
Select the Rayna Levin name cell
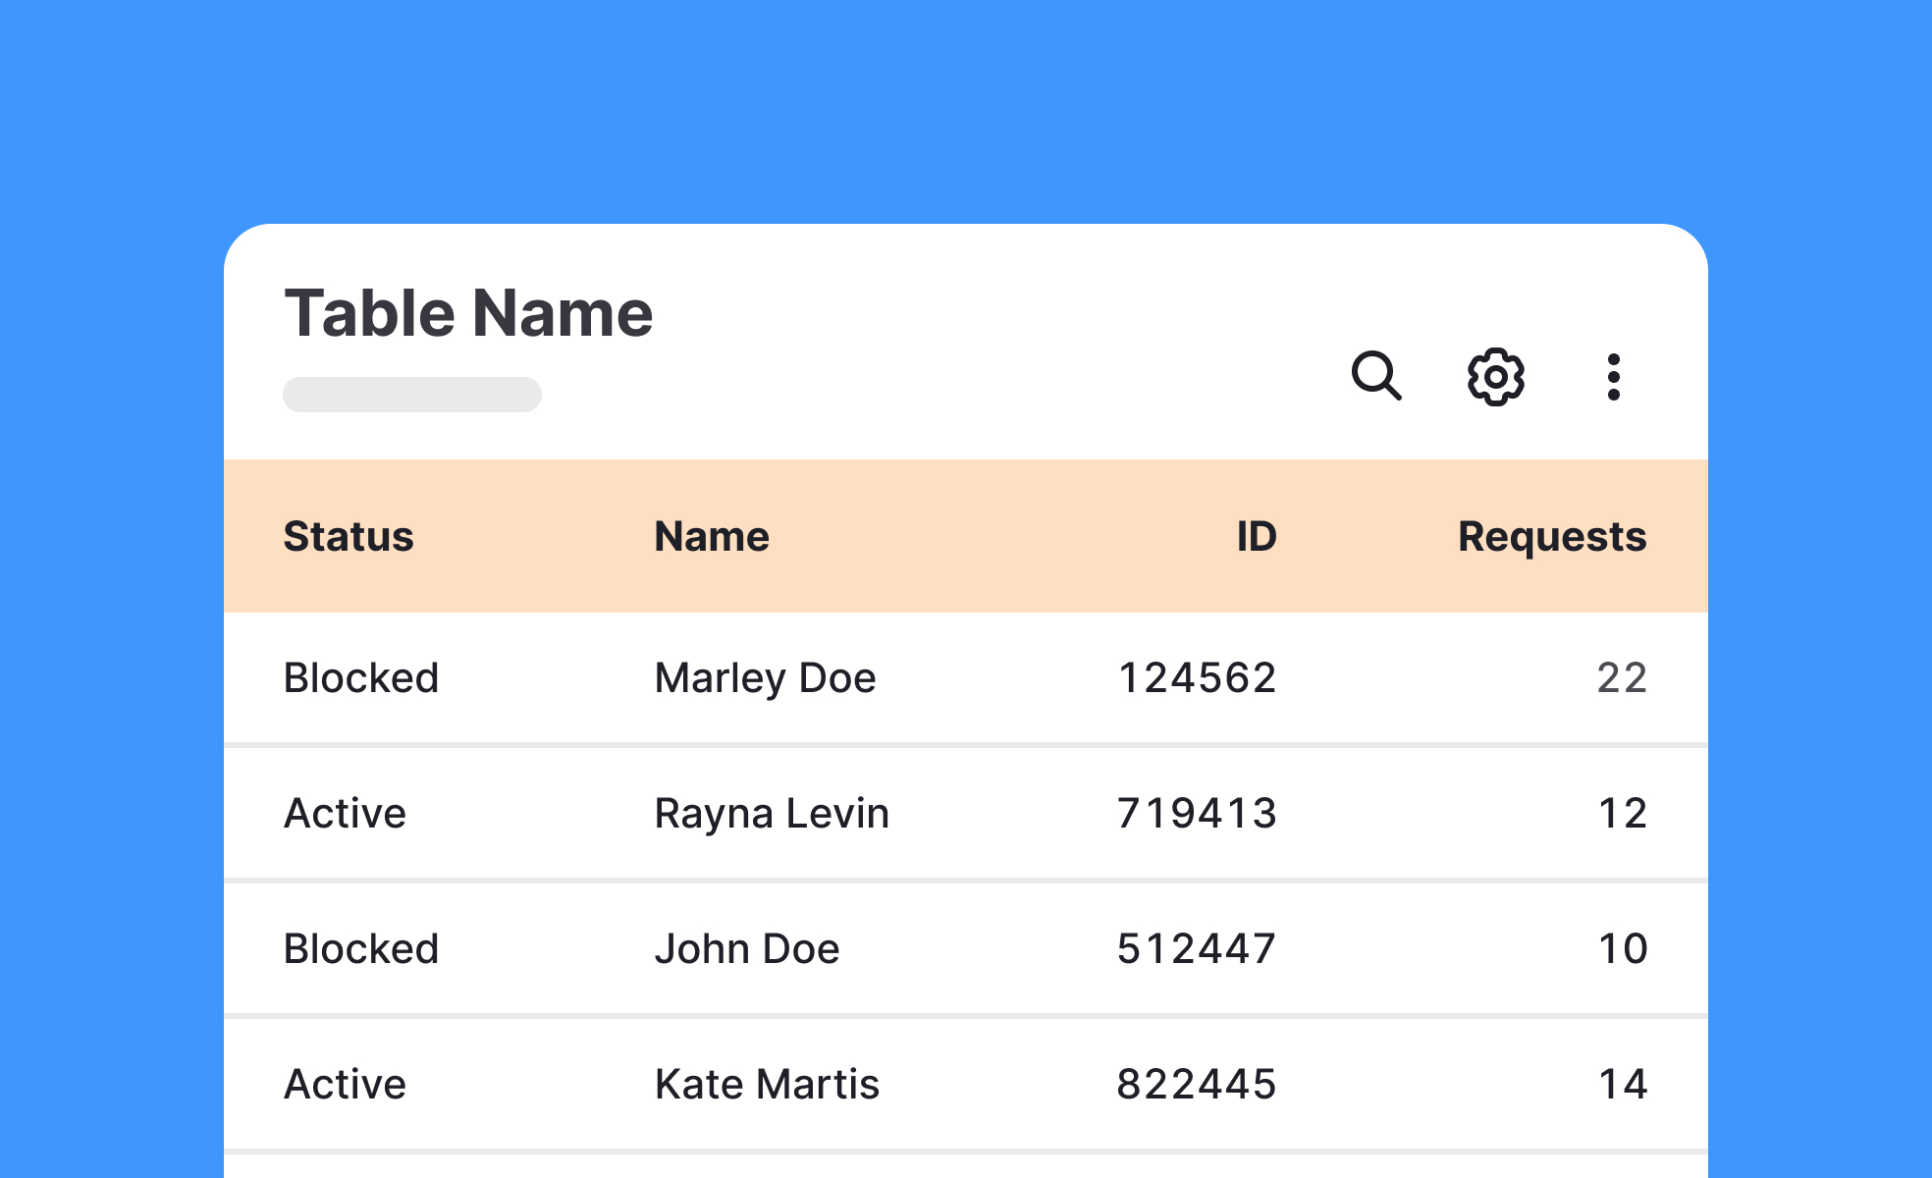772,814
